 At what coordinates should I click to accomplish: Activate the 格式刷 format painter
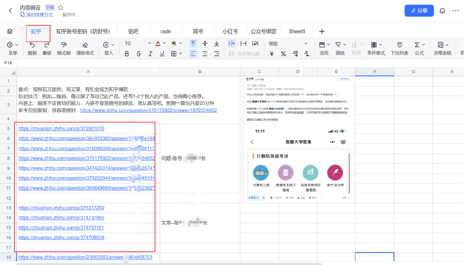point(64,45)
